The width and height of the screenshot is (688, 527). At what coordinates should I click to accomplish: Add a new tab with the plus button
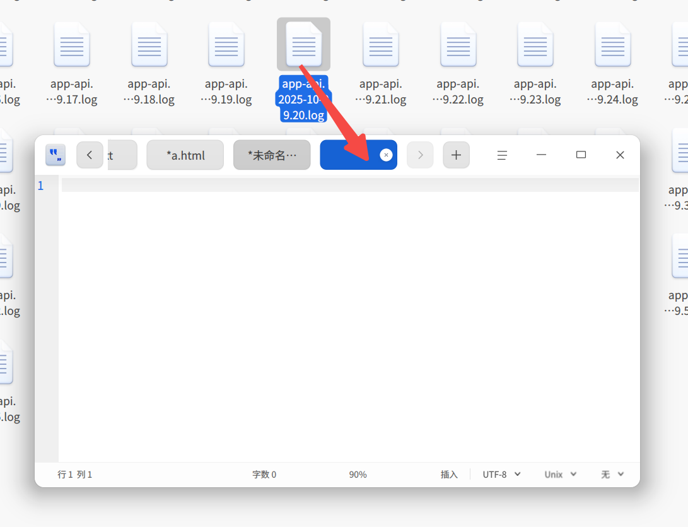click(457, 155)
